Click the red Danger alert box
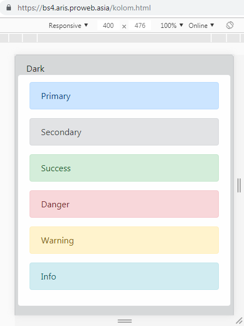This screenshot has height=326, width=244. pos(124,204)
